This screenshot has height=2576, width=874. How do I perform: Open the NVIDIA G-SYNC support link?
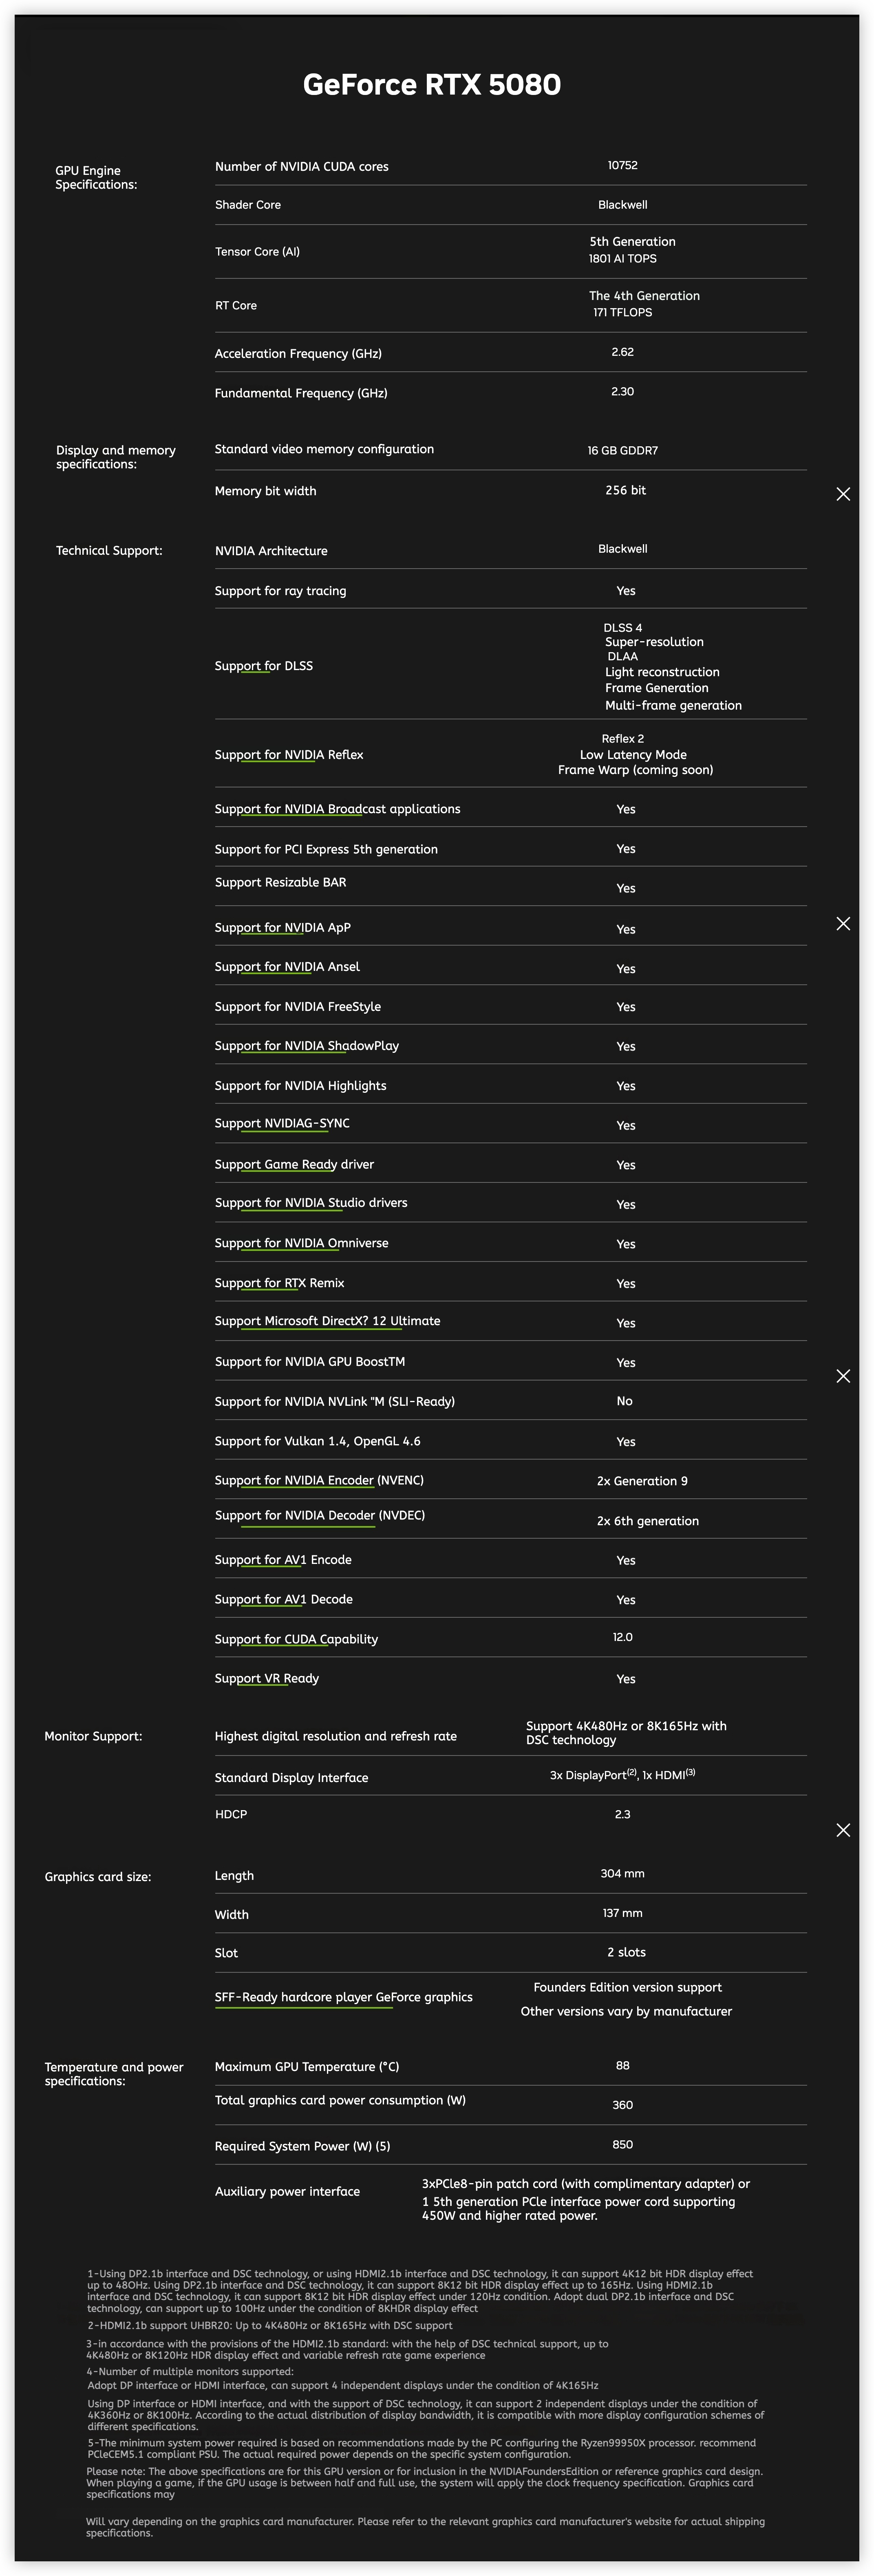(282, 1124)
